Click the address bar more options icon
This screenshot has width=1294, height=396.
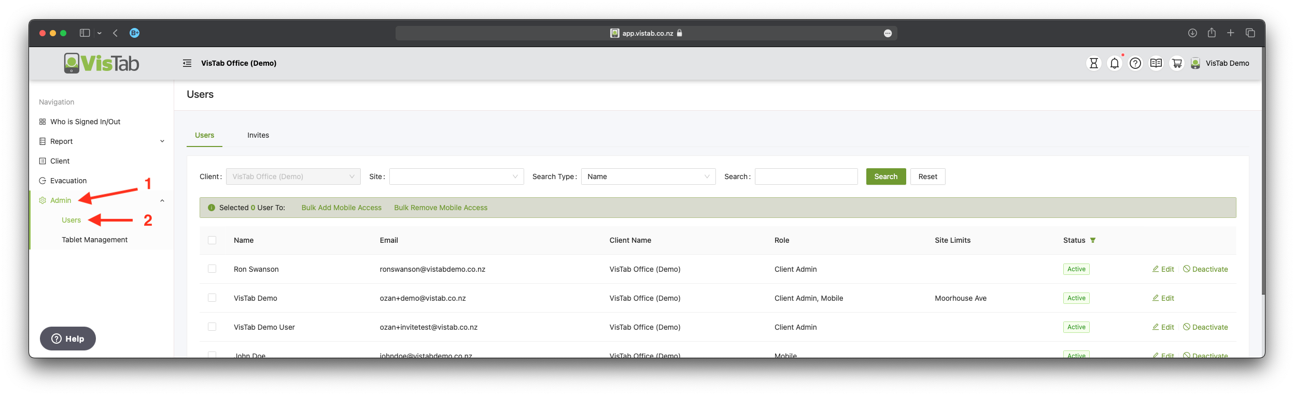[x=888, y=33]
